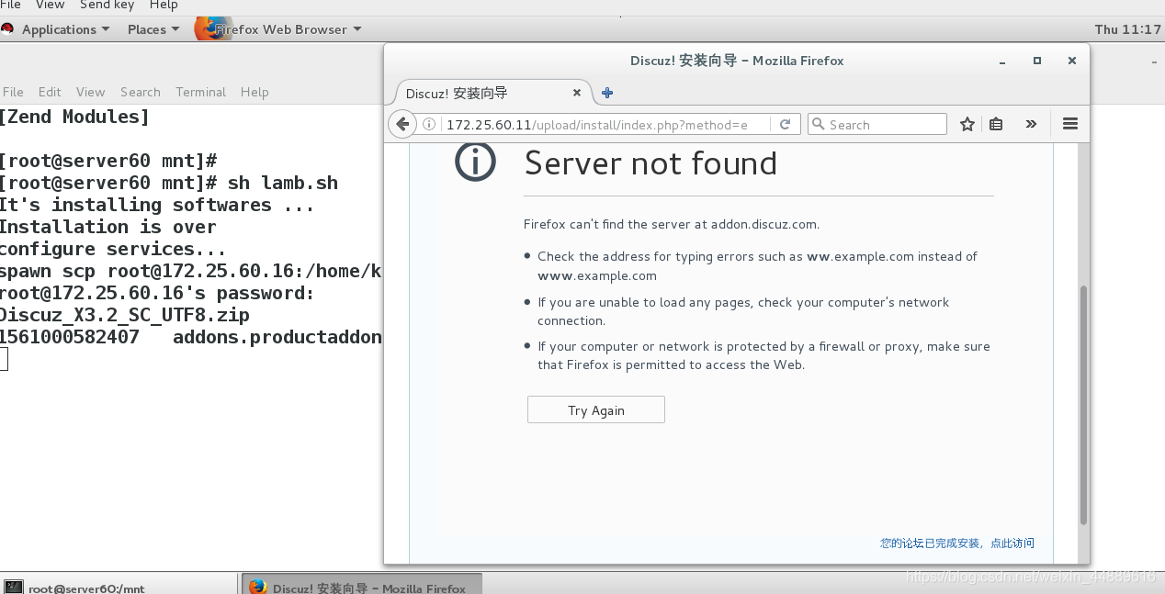Click the Try Again button
Viewport: 1165px width, 594px height.
click(x=595, y=409)
